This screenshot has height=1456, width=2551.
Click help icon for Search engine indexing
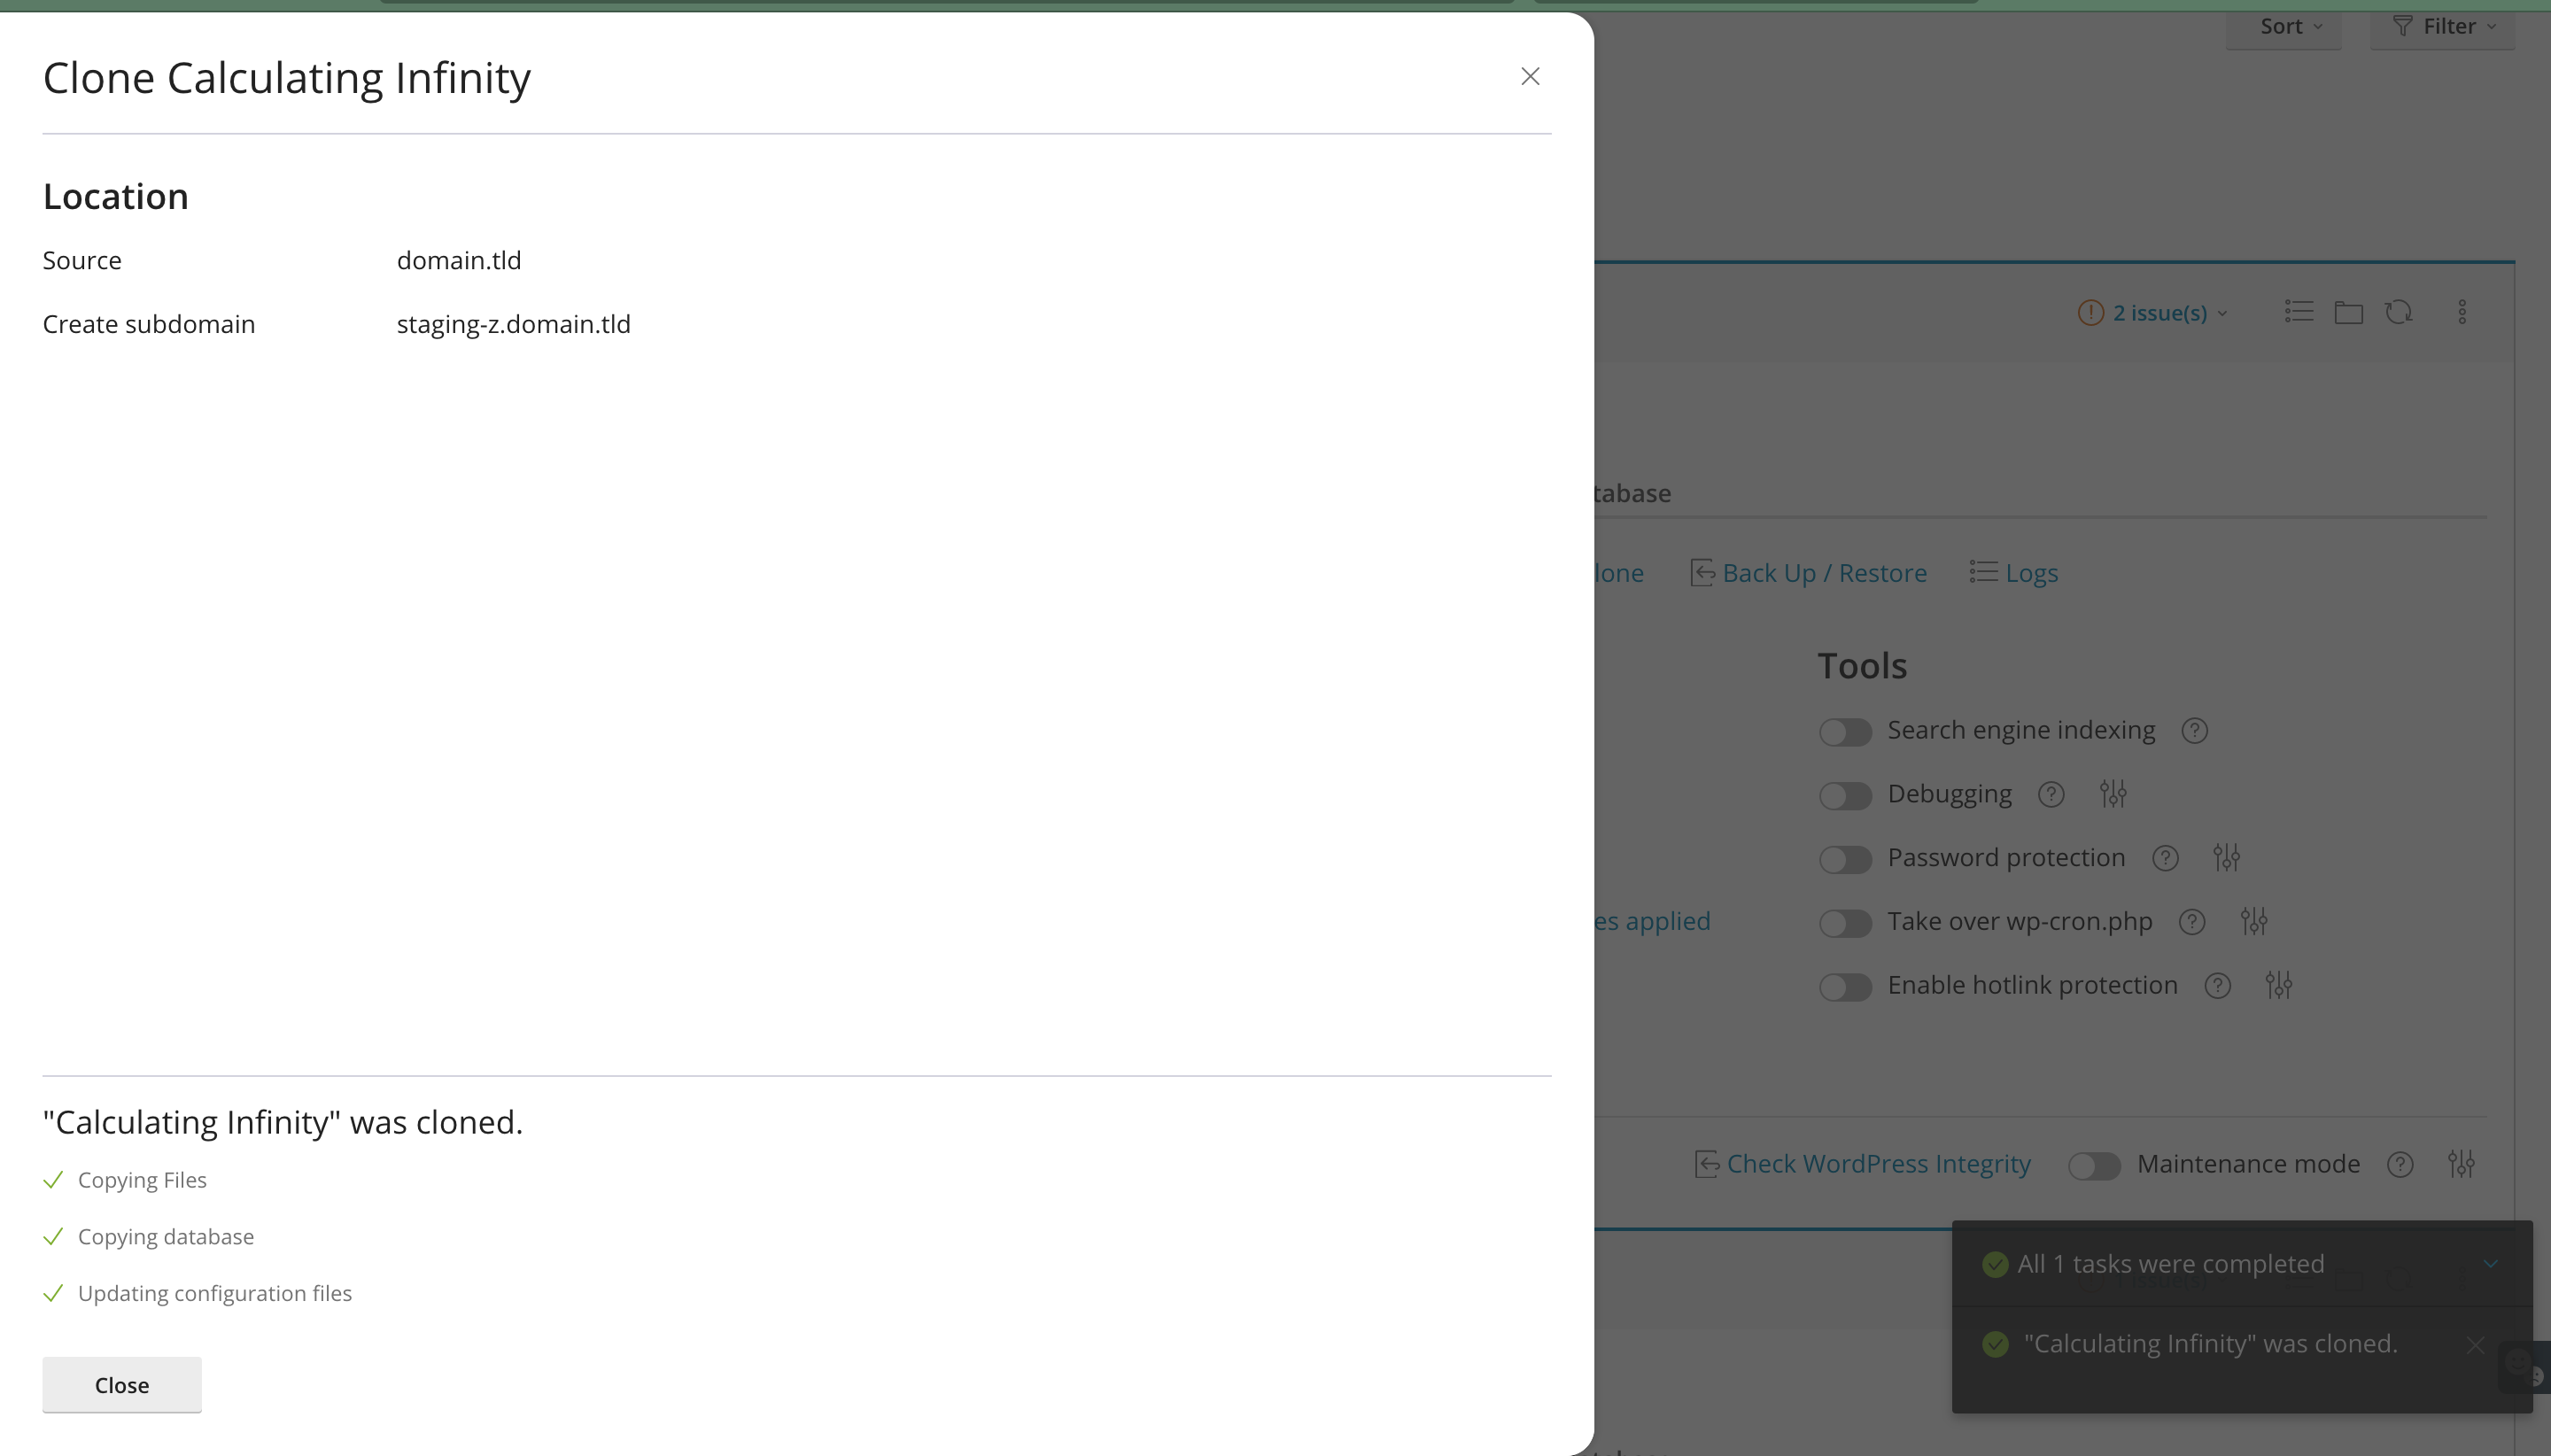coord(2194,731)
